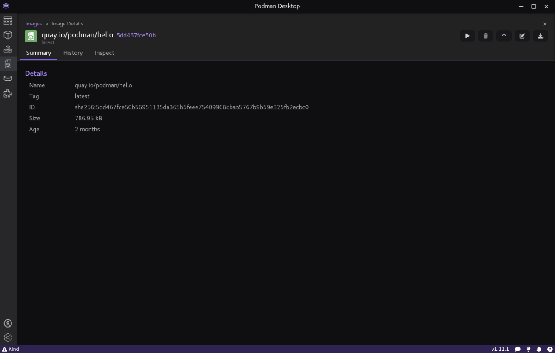Run the image with the play button
The height and width of the screenshot is (353, 555).
[x=467, y=36]
